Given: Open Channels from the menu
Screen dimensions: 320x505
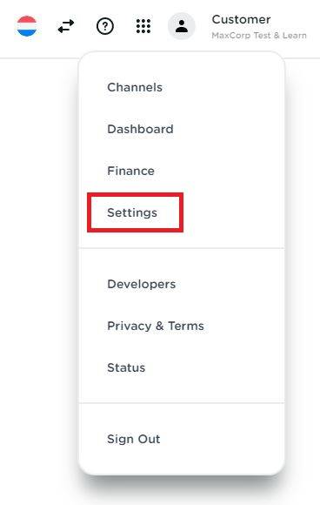Looking at the screenshot, I should tap(135, 87).
